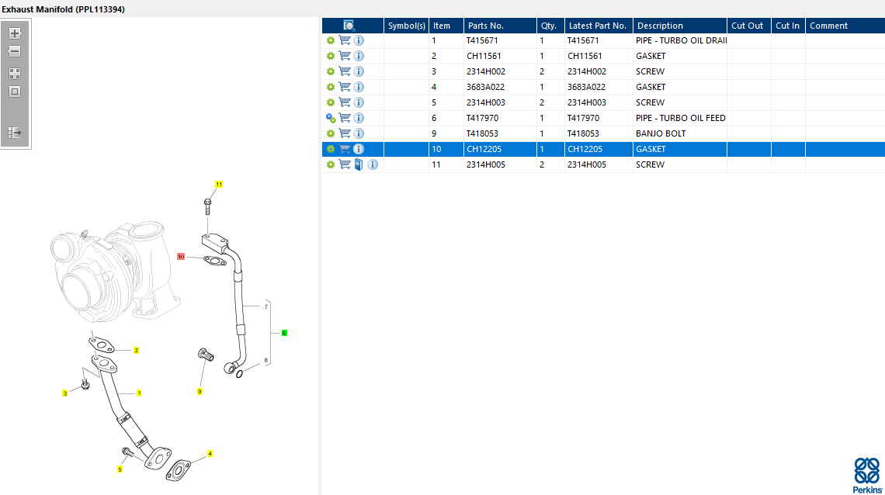Sort by Parts No. column header
Screen dimensions: 885x495
coord(500,26)
